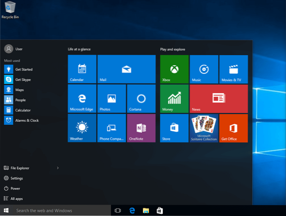Open Microsoft Edge tile in Start
286x216 pixels.
[x=82, y=99]
